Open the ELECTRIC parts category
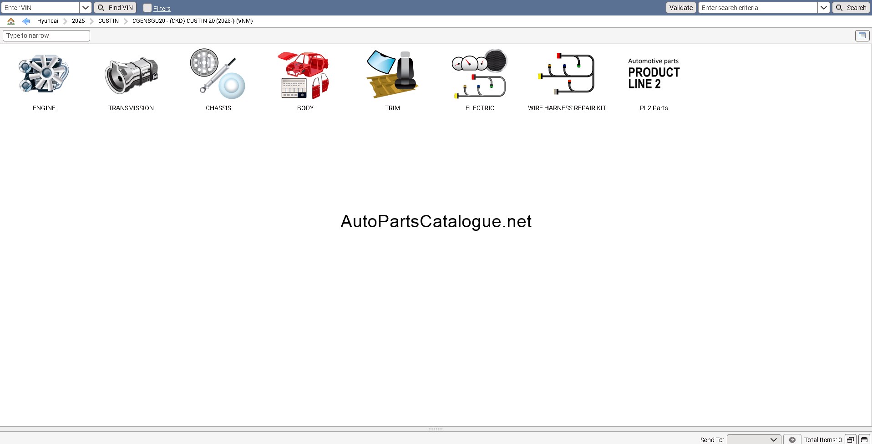The height and width of the screenshot is (444, 872). click(x=480, y=74)
